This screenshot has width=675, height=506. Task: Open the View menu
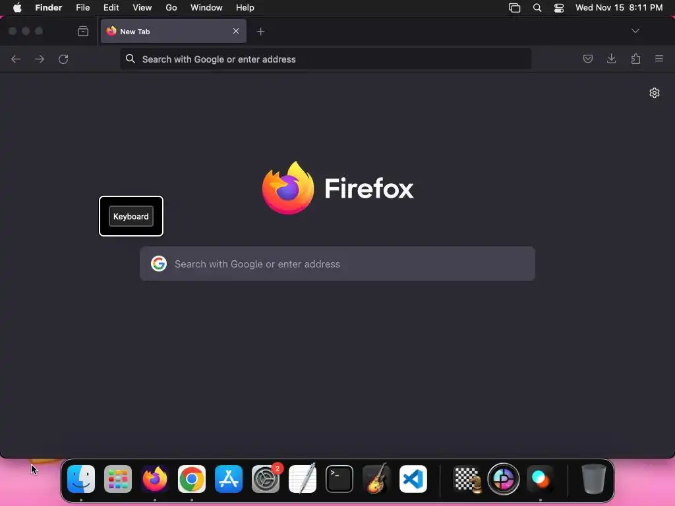click(x=142, y=8)
